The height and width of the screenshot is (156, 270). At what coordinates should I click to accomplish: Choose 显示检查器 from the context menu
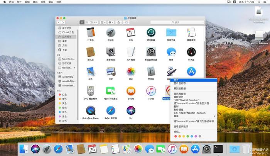[x=194, y=93]
